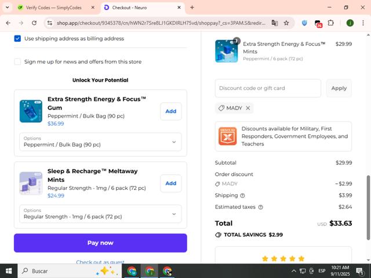The height and width of the screenshot is (278, 371).
Task: Open the third Chrome taskbar icon
Action: pyautogui.click(x=167, y=271)
